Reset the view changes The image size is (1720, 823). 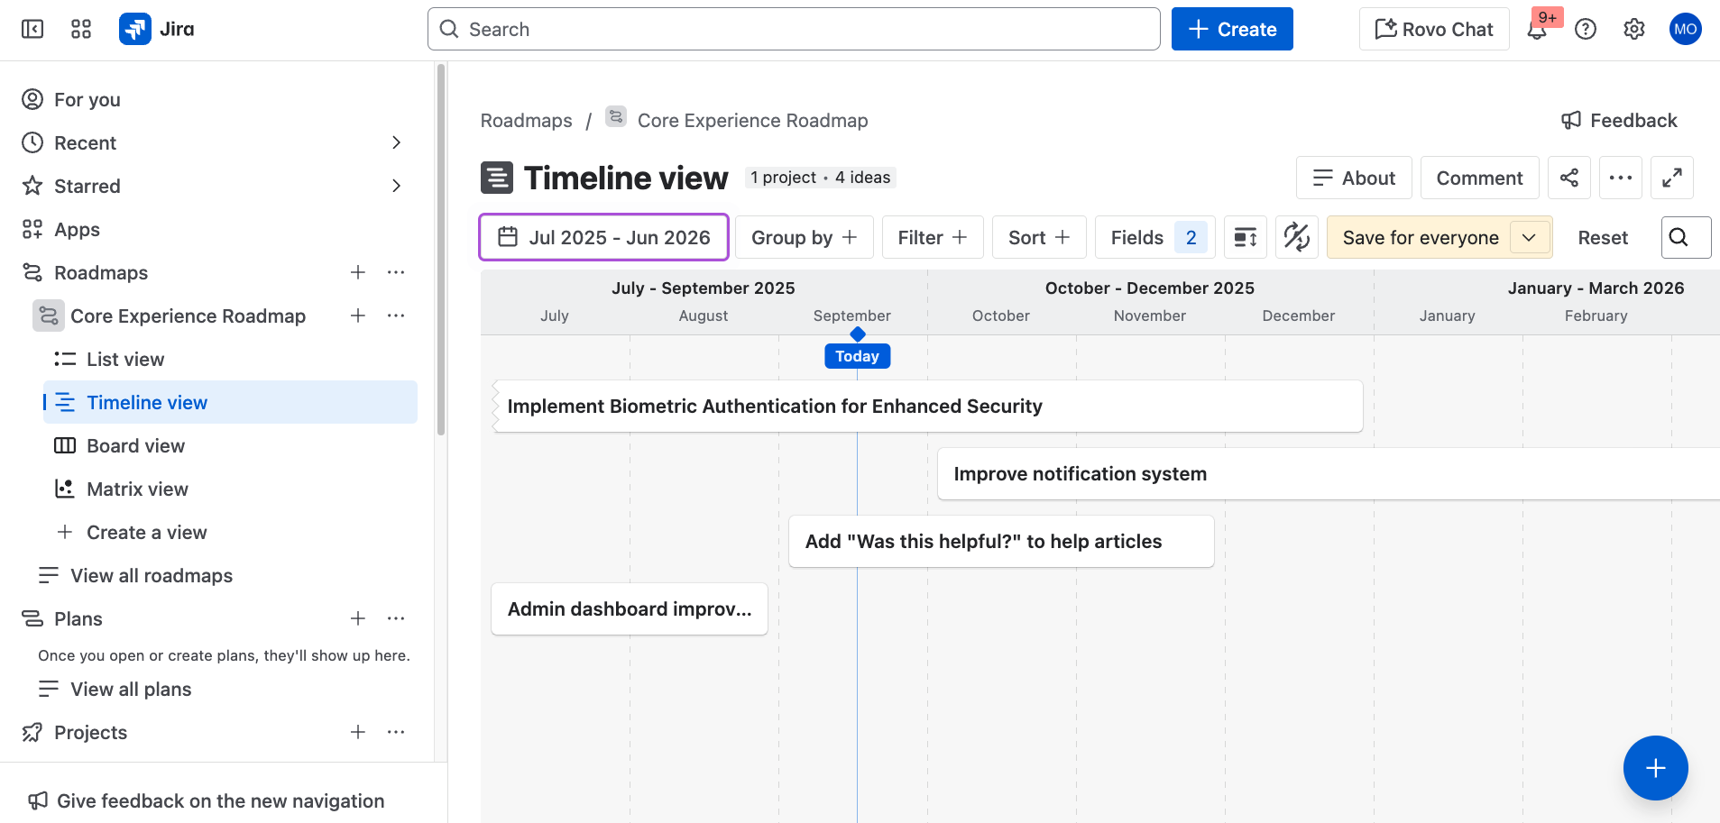click(x=1603, y=237)
